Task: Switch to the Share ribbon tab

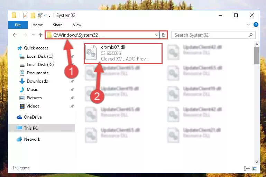Action: coord(58,25)
